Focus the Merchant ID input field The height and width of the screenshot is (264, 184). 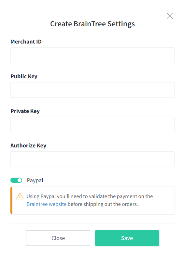pyautogui.click(x=92, y=55)
